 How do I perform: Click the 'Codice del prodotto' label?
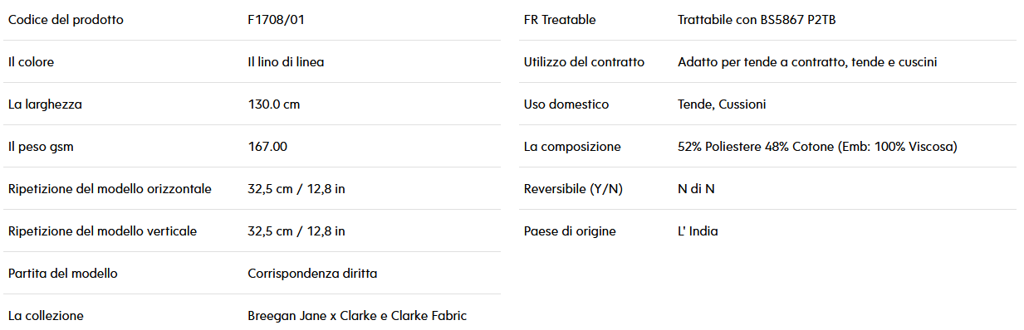pyautogui.click(x=66, y=20)
